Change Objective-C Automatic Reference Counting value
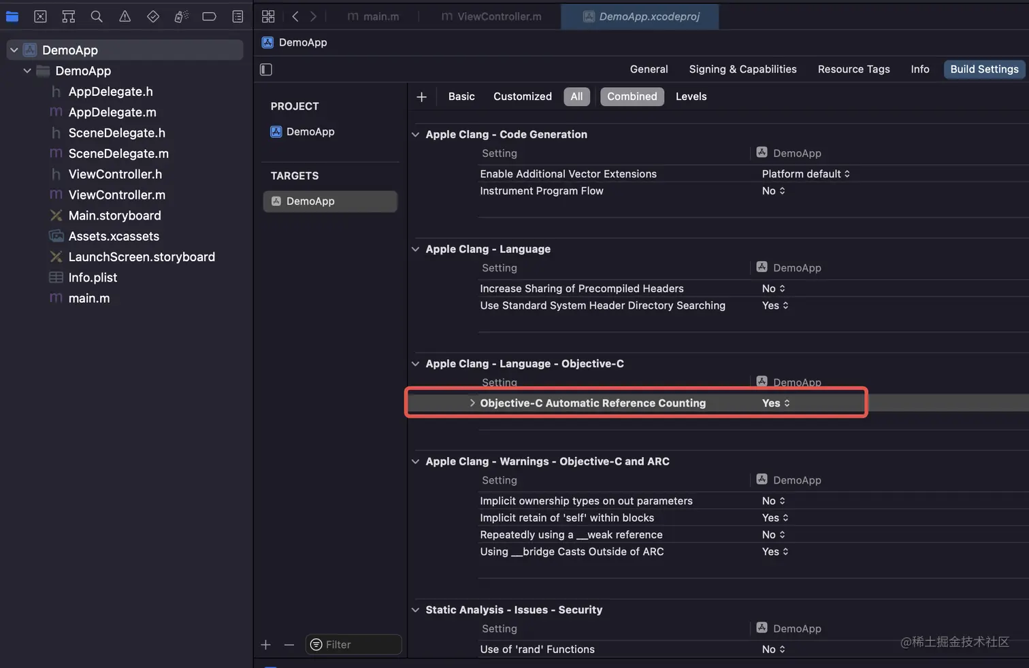 click(776, 403)
